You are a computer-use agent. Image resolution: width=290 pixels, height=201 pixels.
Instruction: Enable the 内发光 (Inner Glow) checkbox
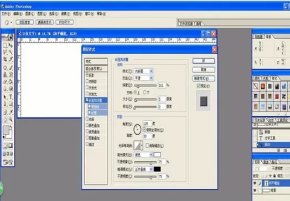tap(87, 94)
